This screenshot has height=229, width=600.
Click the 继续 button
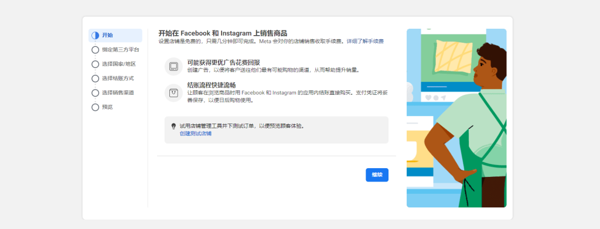pyautogui.click(x=377, y=175)
